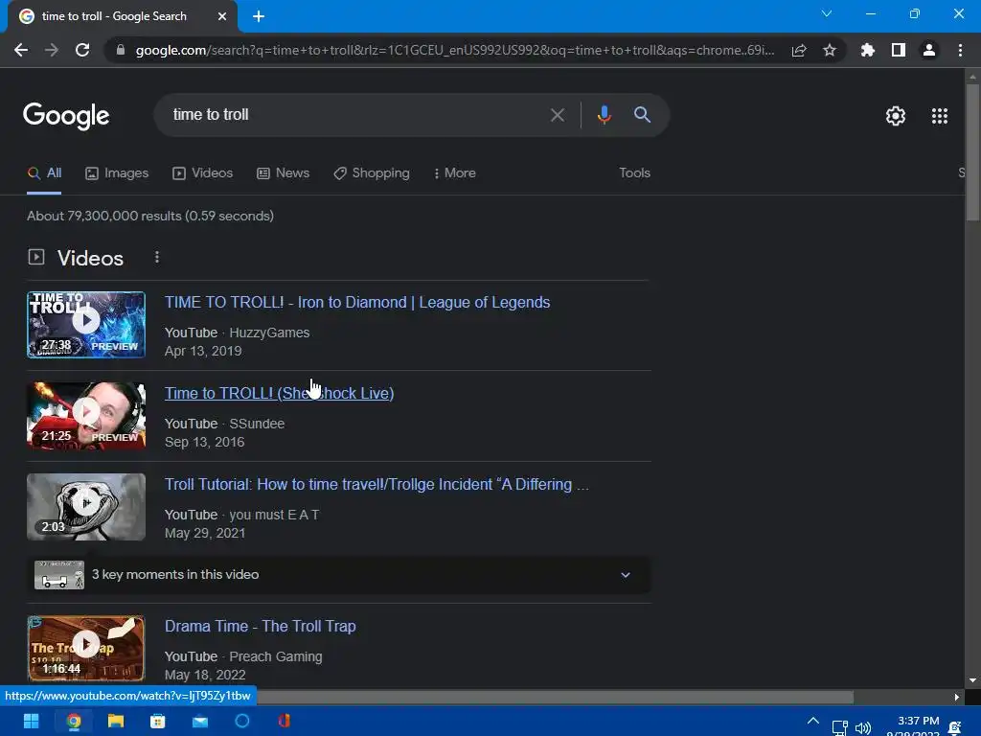This screenshot has width=981, height=736.
Task: Switch to the All results tab
Action: click(44, 173)
